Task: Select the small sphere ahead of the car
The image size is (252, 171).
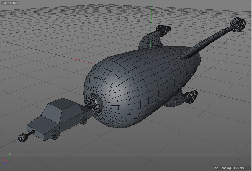Action: coord(23,138)
